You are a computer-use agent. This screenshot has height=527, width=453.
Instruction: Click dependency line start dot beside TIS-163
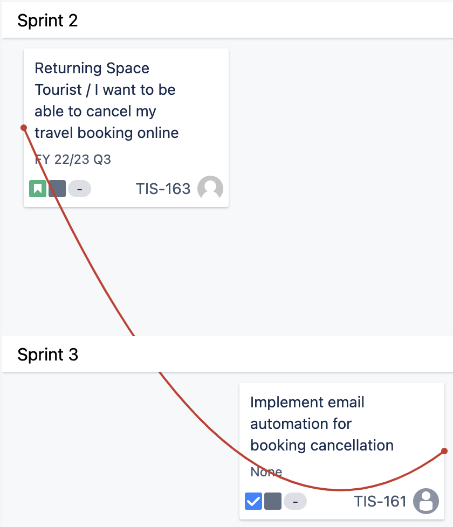(x=24, y=128)
